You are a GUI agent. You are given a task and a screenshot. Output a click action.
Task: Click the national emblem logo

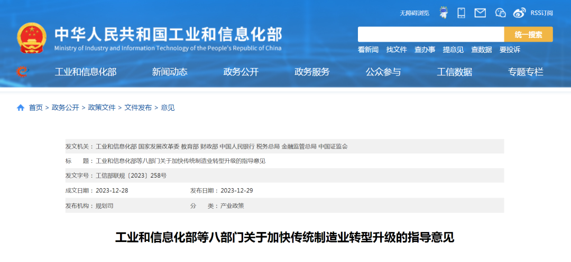pyautogui.click(x=32, y=38)
